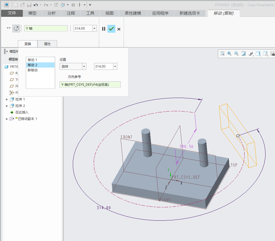Click the white square drag handle on preview box
275x241 pixels.
(x=238, y=136)
